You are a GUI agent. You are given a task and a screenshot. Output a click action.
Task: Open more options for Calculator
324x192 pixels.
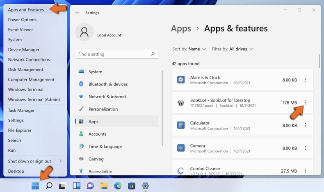click(x=306, y=125)
